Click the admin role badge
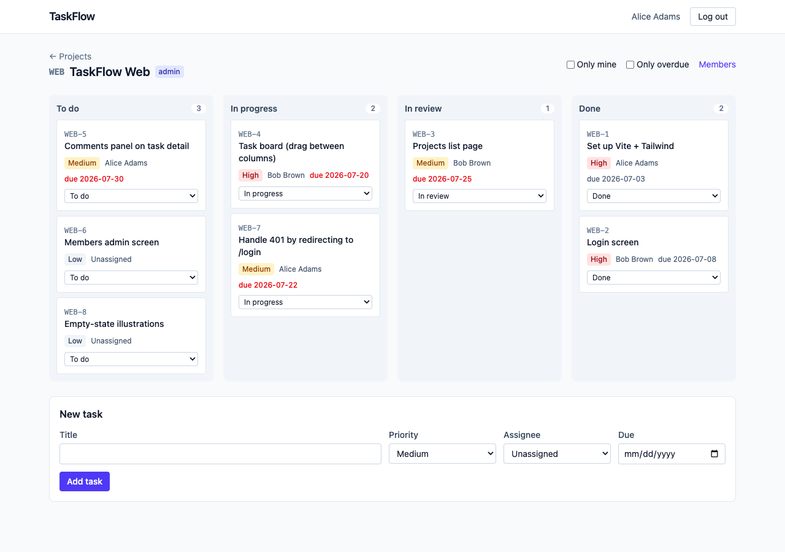The image size is (785, 552). [169, 72]
